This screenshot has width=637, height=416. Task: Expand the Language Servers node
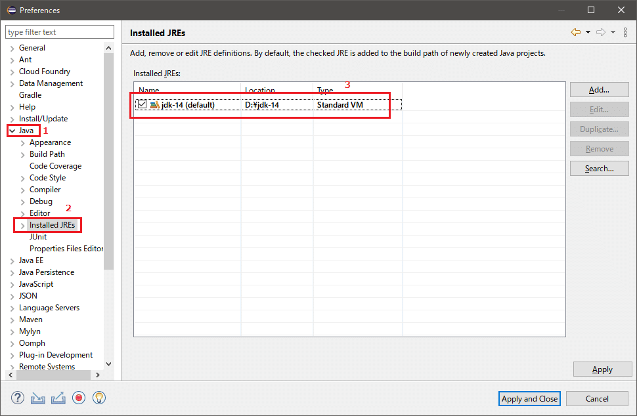(12, 308)
